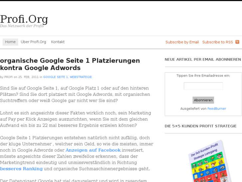Viewport: 242px width, 182px height.
Task: Go to Über Profi.Org page
Action: coord(33,42)
